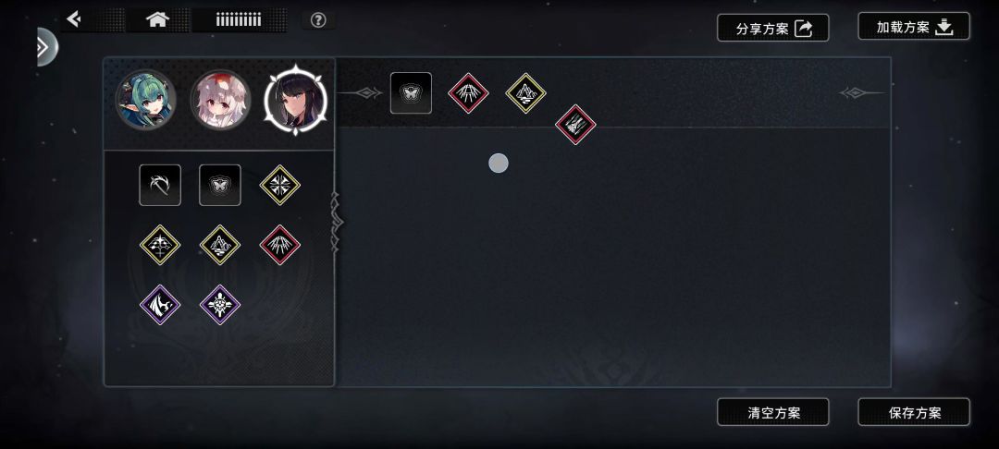Pick the yellow four-point burst skill
Viewport: 999px width, 449px height.
pos(279,185)
